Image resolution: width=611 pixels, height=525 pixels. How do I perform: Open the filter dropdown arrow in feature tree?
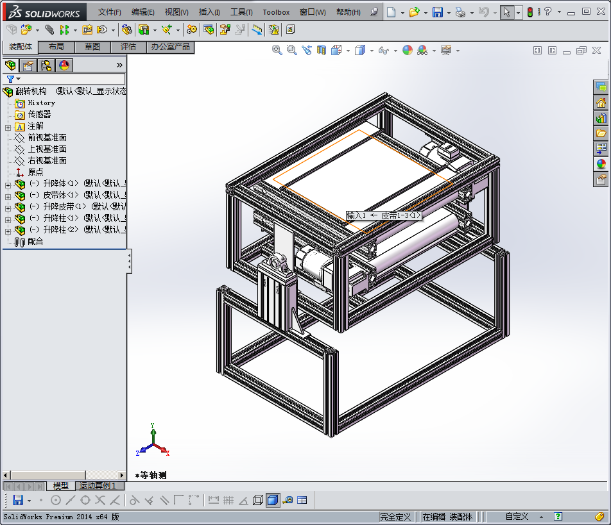tap(19, 79)
